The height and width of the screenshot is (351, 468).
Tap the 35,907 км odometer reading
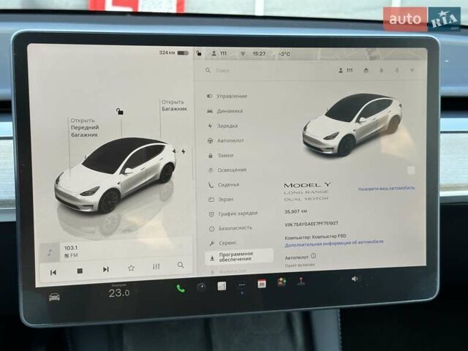295,211
